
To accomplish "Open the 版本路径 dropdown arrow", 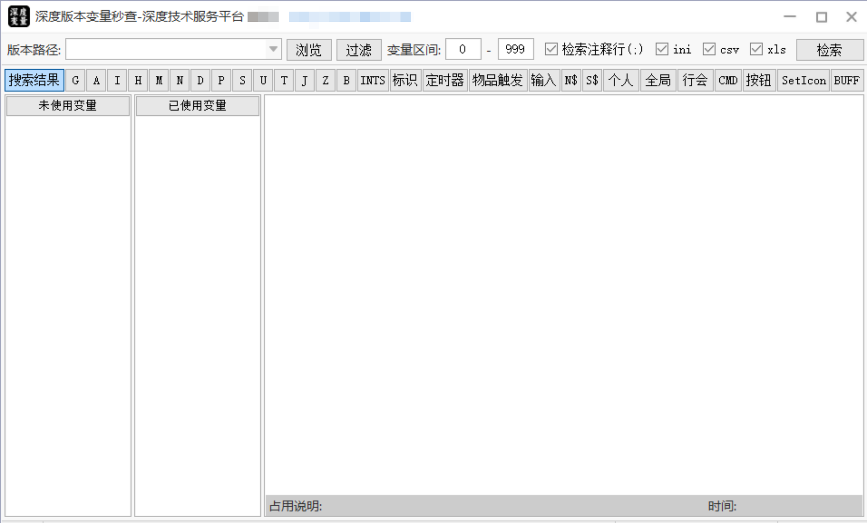I will point(273,49).
